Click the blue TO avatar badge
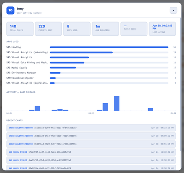The height and width of the screenshot is (173, 184). coord(11,11)
